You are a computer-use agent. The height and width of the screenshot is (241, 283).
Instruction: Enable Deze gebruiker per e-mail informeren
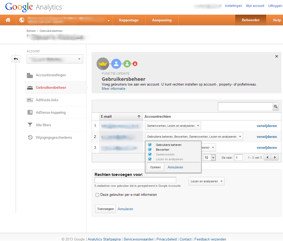pos(97,195)
